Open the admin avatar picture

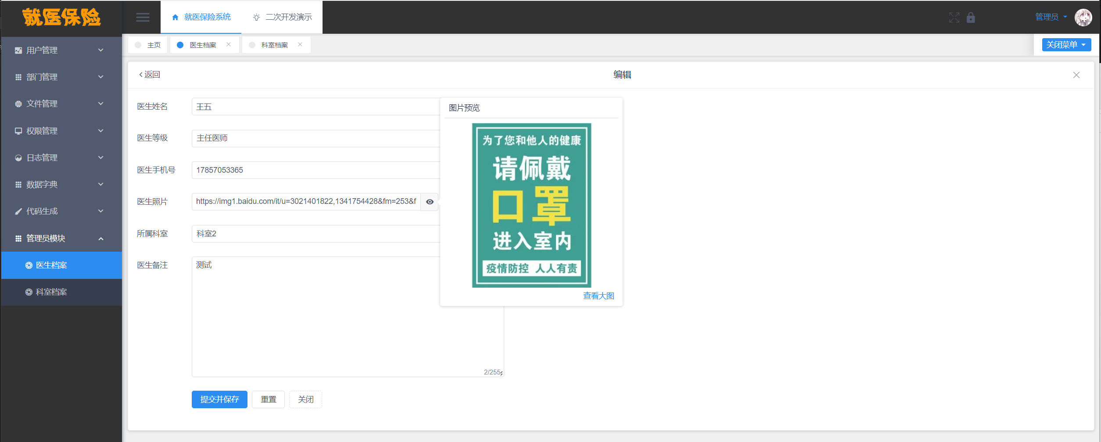pos(1083,18)
